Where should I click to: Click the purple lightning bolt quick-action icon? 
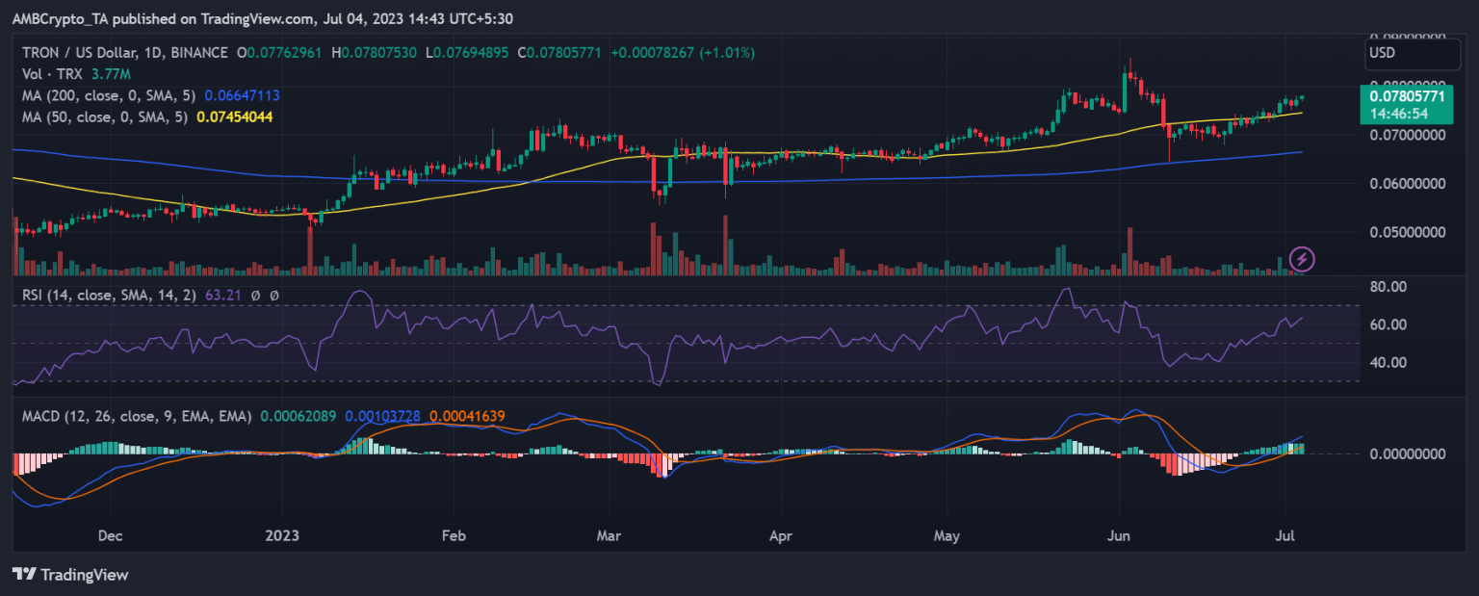(1303, 258)
